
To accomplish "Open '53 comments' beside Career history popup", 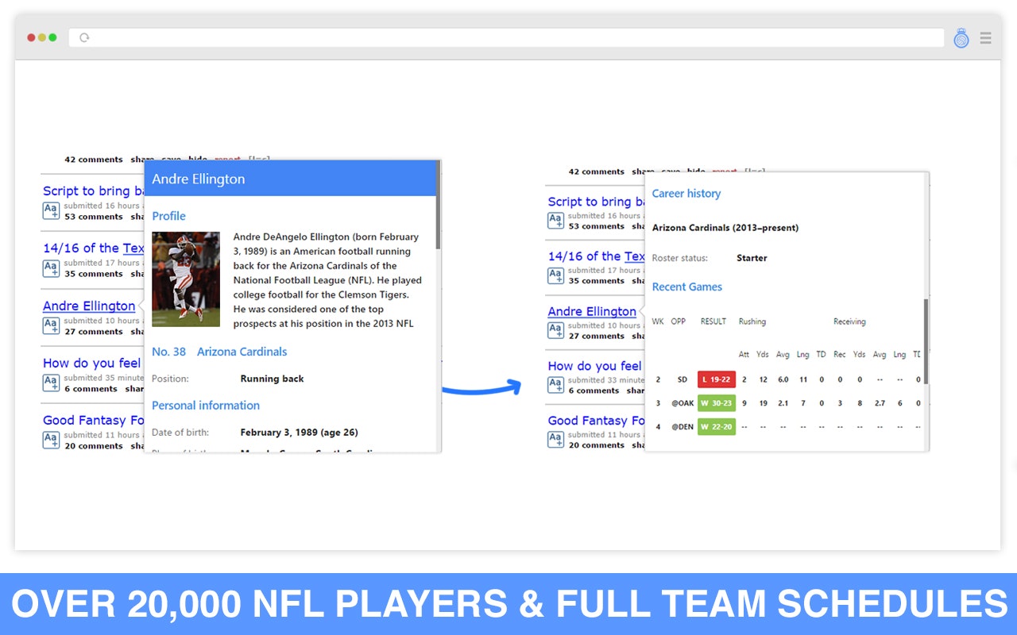I will pyautogui.click(x=597, y=226).
